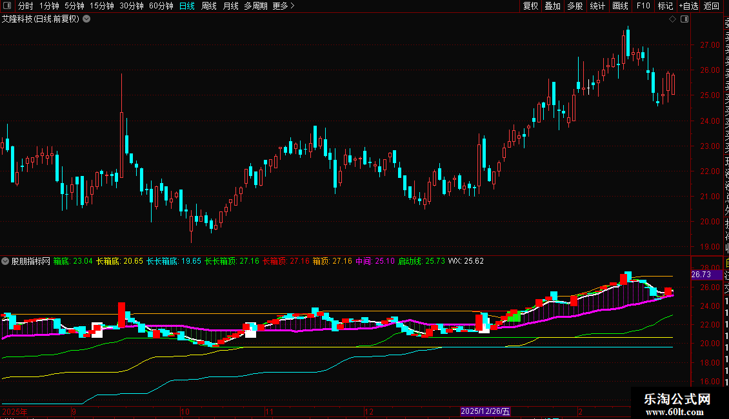Select the 长长箱底: 19.65 value
Image resolution: width=729 pixels, height=419 pixels.
click(x=174, y=261)
